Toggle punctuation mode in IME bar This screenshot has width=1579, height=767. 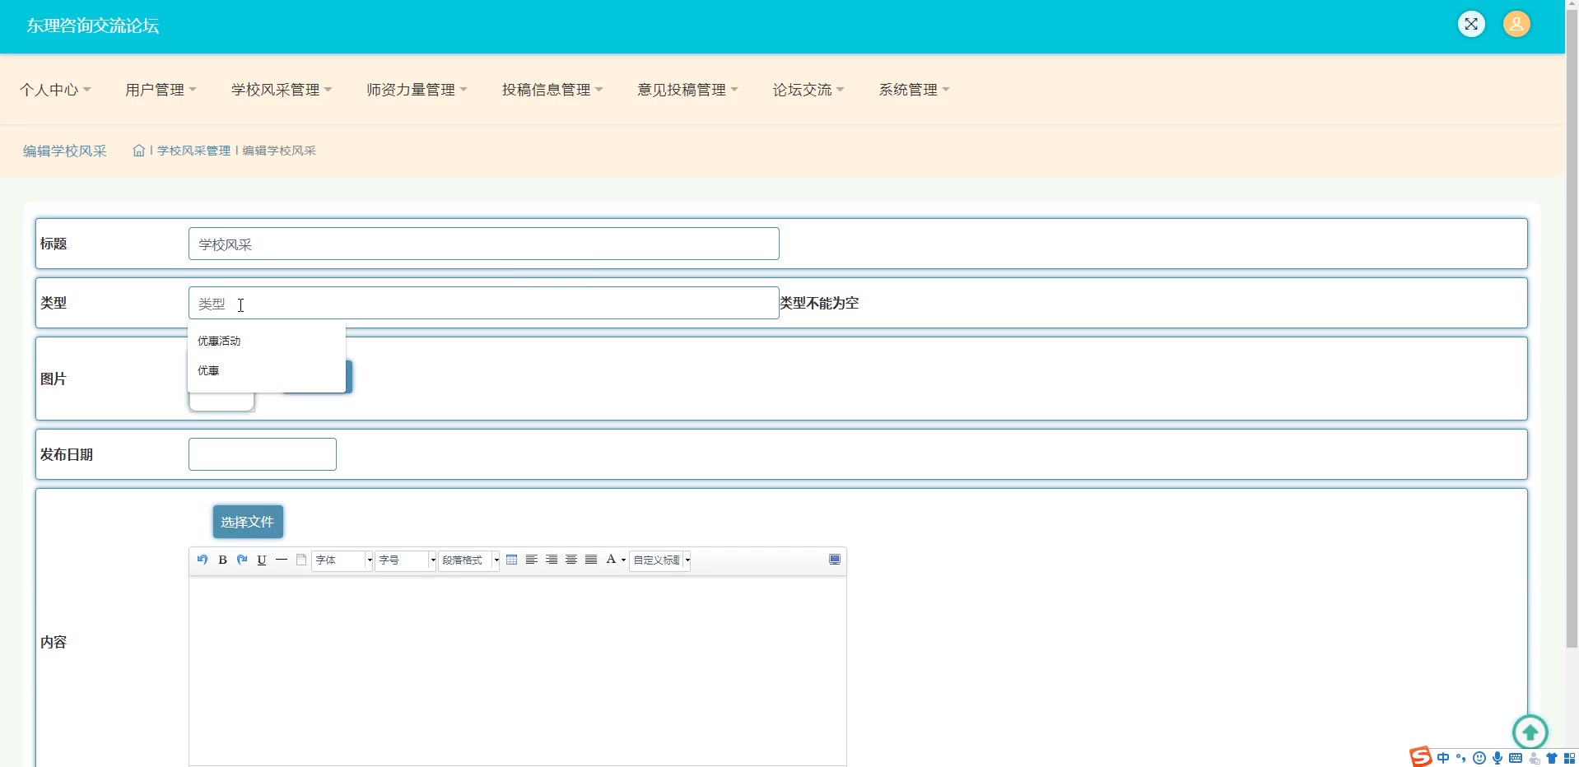coord(1461,758)
